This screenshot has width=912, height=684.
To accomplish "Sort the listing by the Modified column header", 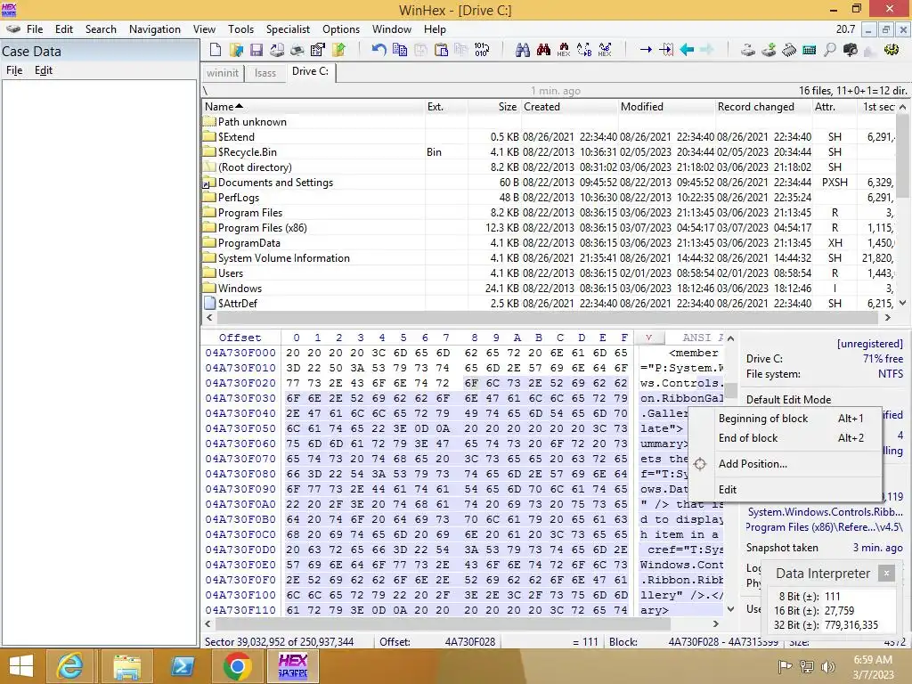I will (666, 107).
